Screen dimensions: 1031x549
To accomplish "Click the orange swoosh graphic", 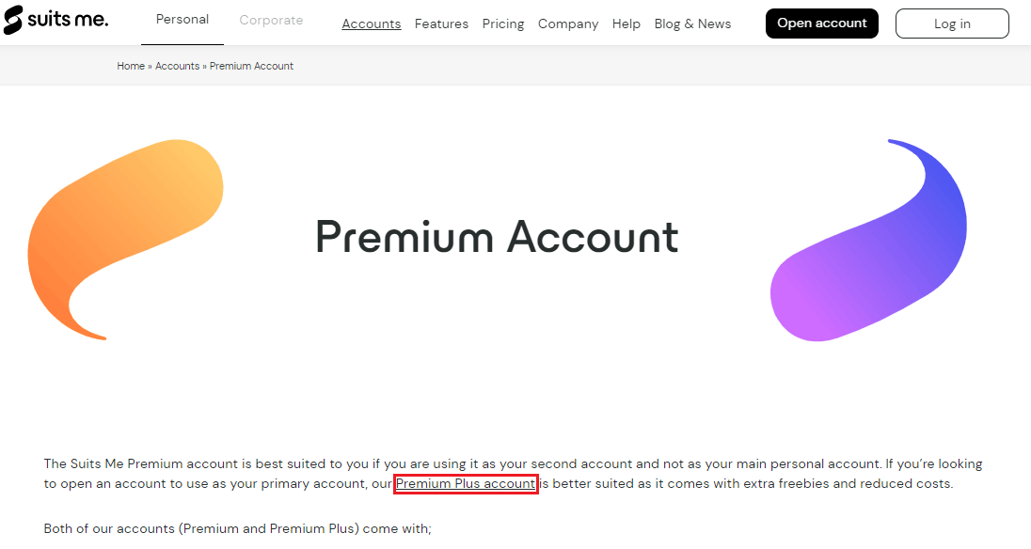I will [x=125, y=239].
